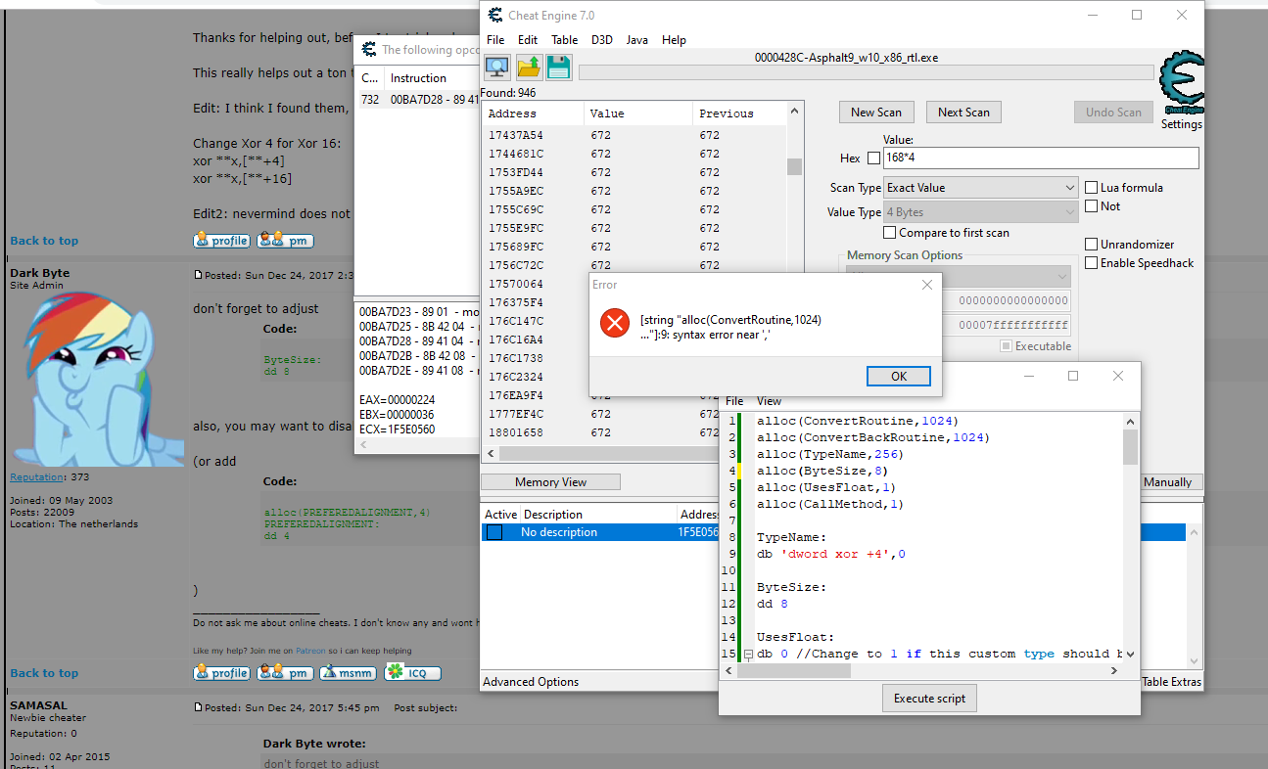Open the Value Type dropdown
The height and width of the screenshot is (769, 1268).
point(981,212)
